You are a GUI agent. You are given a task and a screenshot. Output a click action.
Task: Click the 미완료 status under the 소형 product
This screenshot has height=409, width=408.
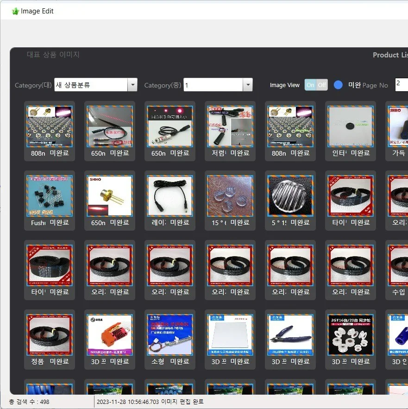click(180, 361)
